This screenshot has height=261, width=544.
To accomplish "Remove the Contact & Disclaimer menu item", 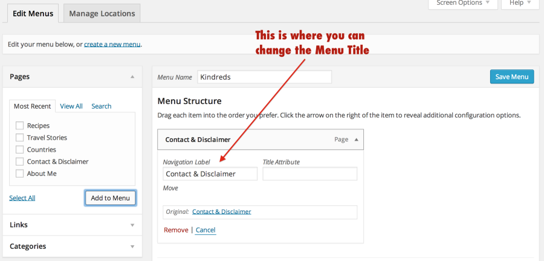I will click(176, 230).
